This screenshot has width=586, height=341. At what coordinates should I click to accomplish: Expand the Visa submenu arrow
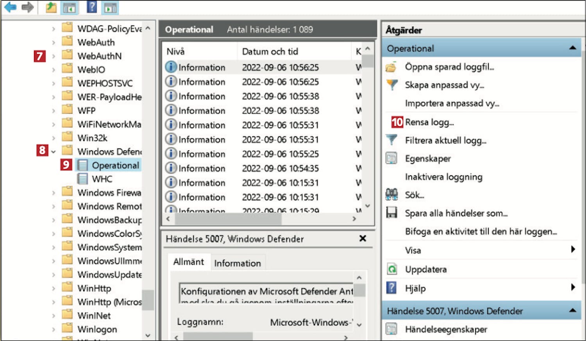[x=573, y=250]
